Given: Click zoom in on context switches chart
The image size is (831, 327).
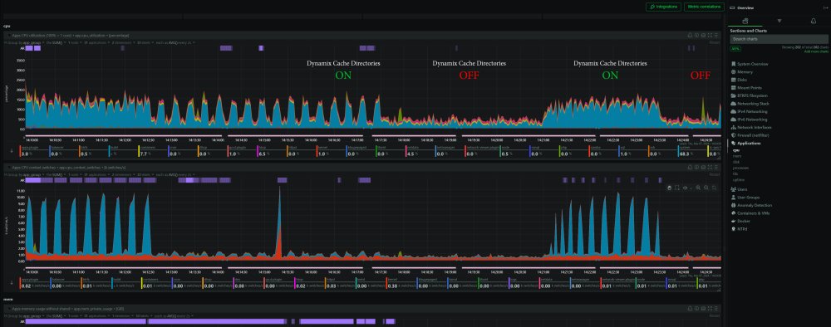Looking at the screenshot, I should (698, 188).
